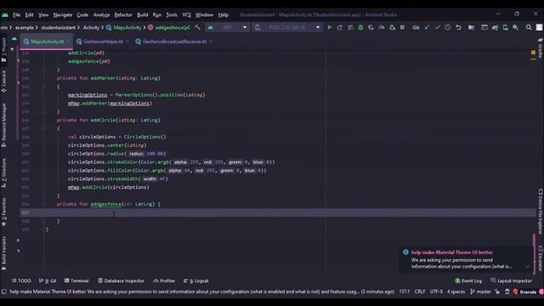Open the Resource Manager side panel

3,125
